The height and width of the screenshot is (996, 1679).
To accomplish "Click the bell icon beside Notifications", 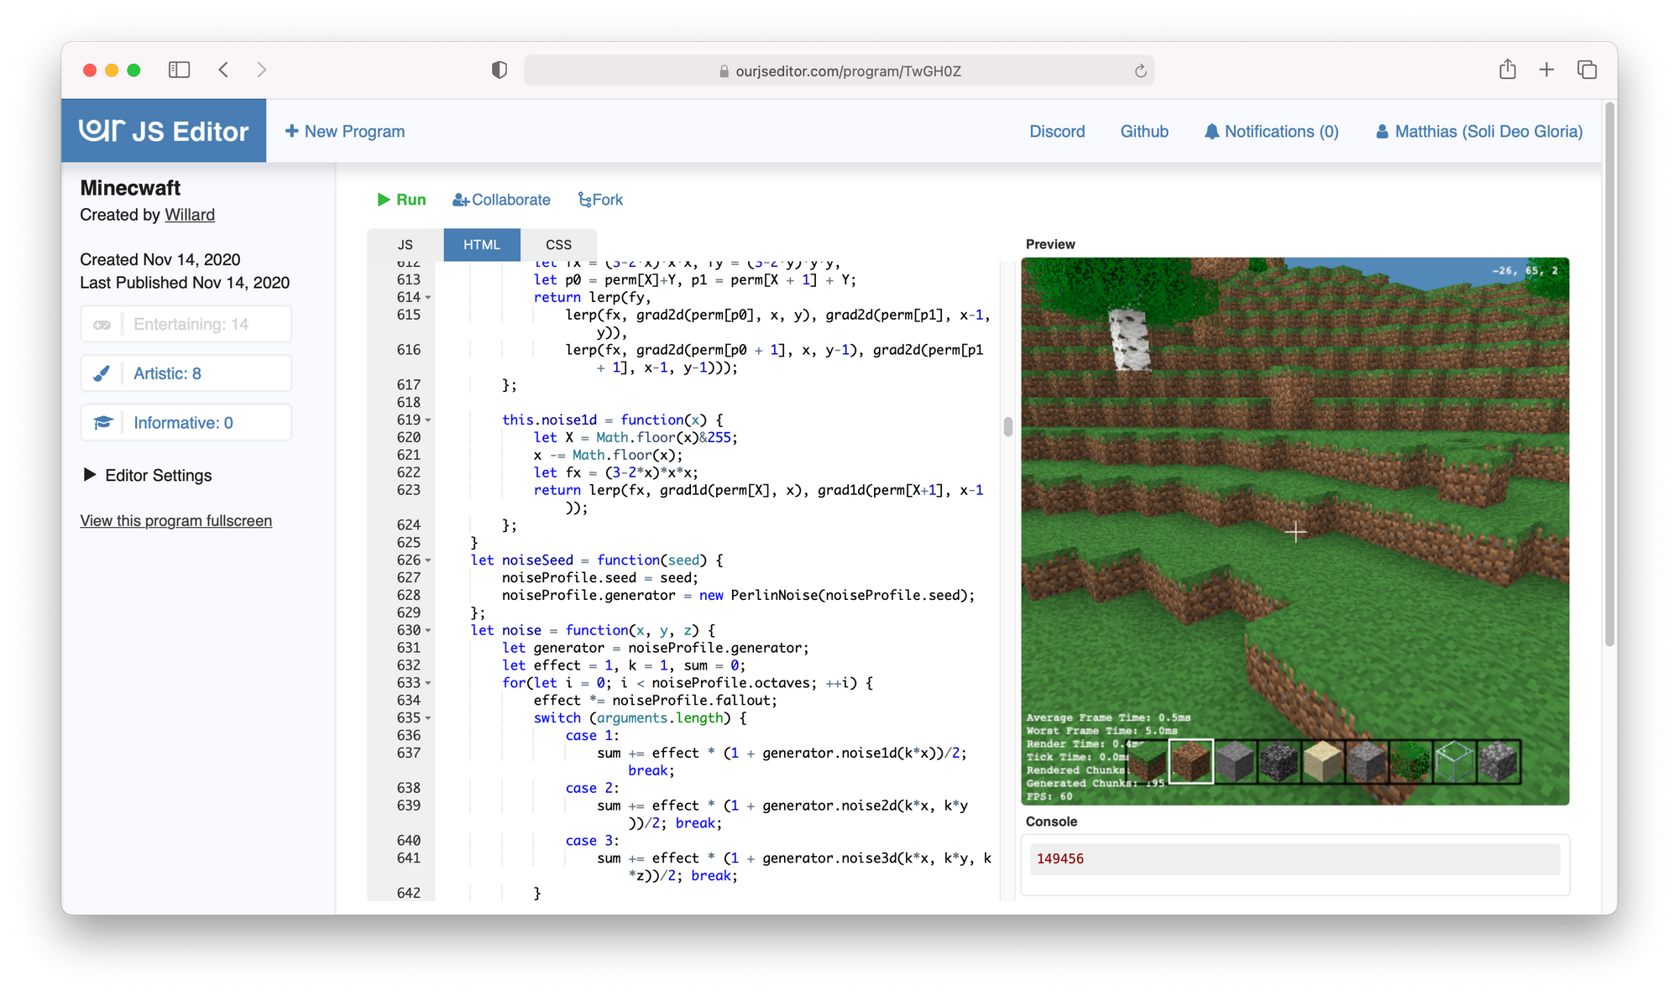I will tap(1211, 132).
